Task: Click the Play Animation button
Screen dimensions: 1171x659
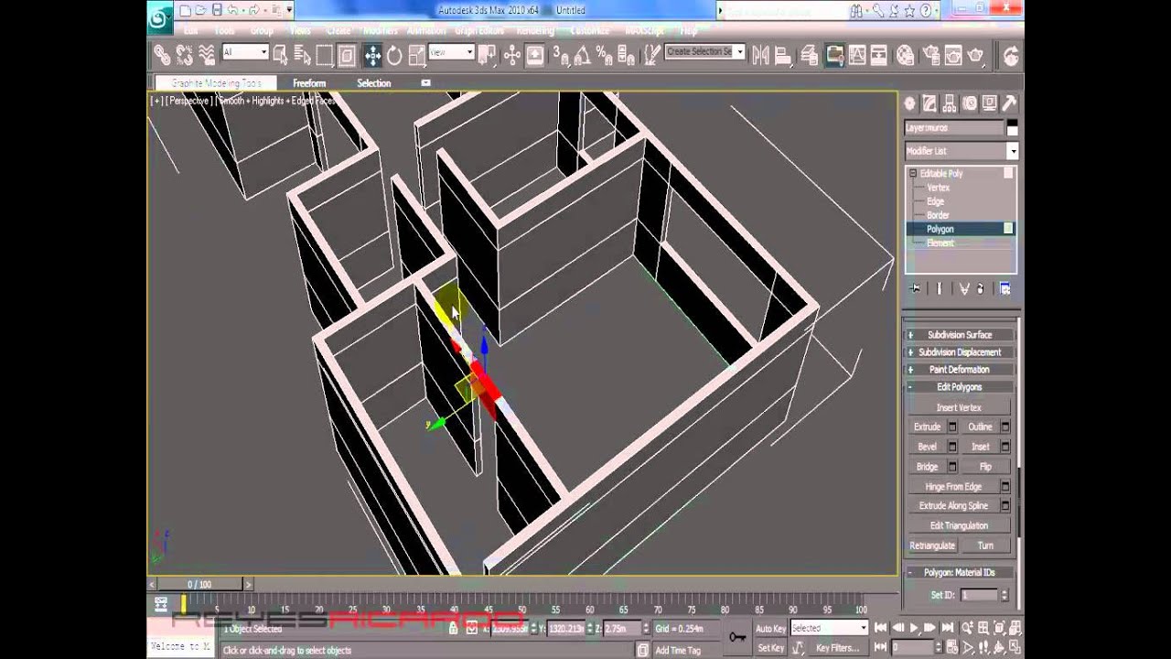Action: coord(912,628)
